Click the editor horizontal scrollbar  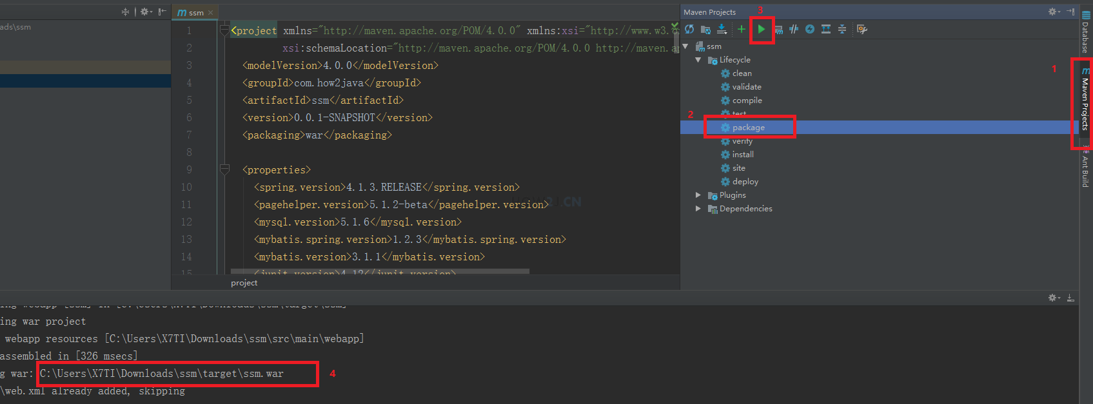380,271
